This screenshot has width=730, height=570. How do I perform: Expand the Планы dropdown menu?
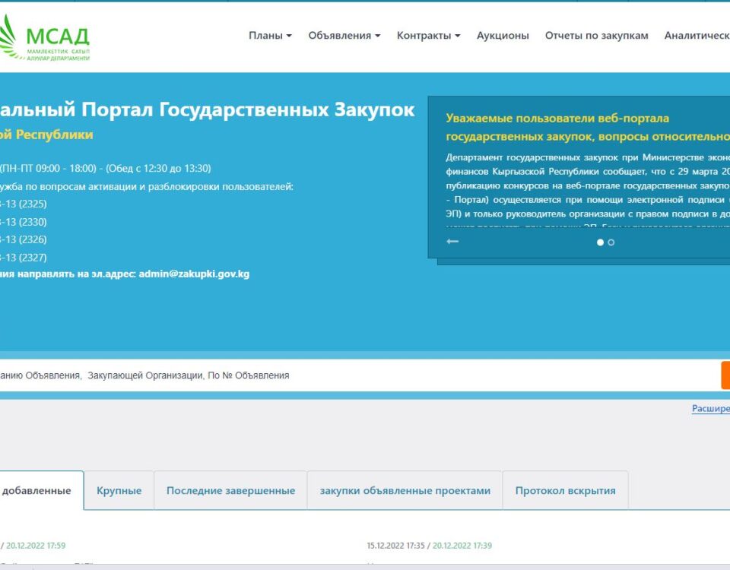point(270,36)
